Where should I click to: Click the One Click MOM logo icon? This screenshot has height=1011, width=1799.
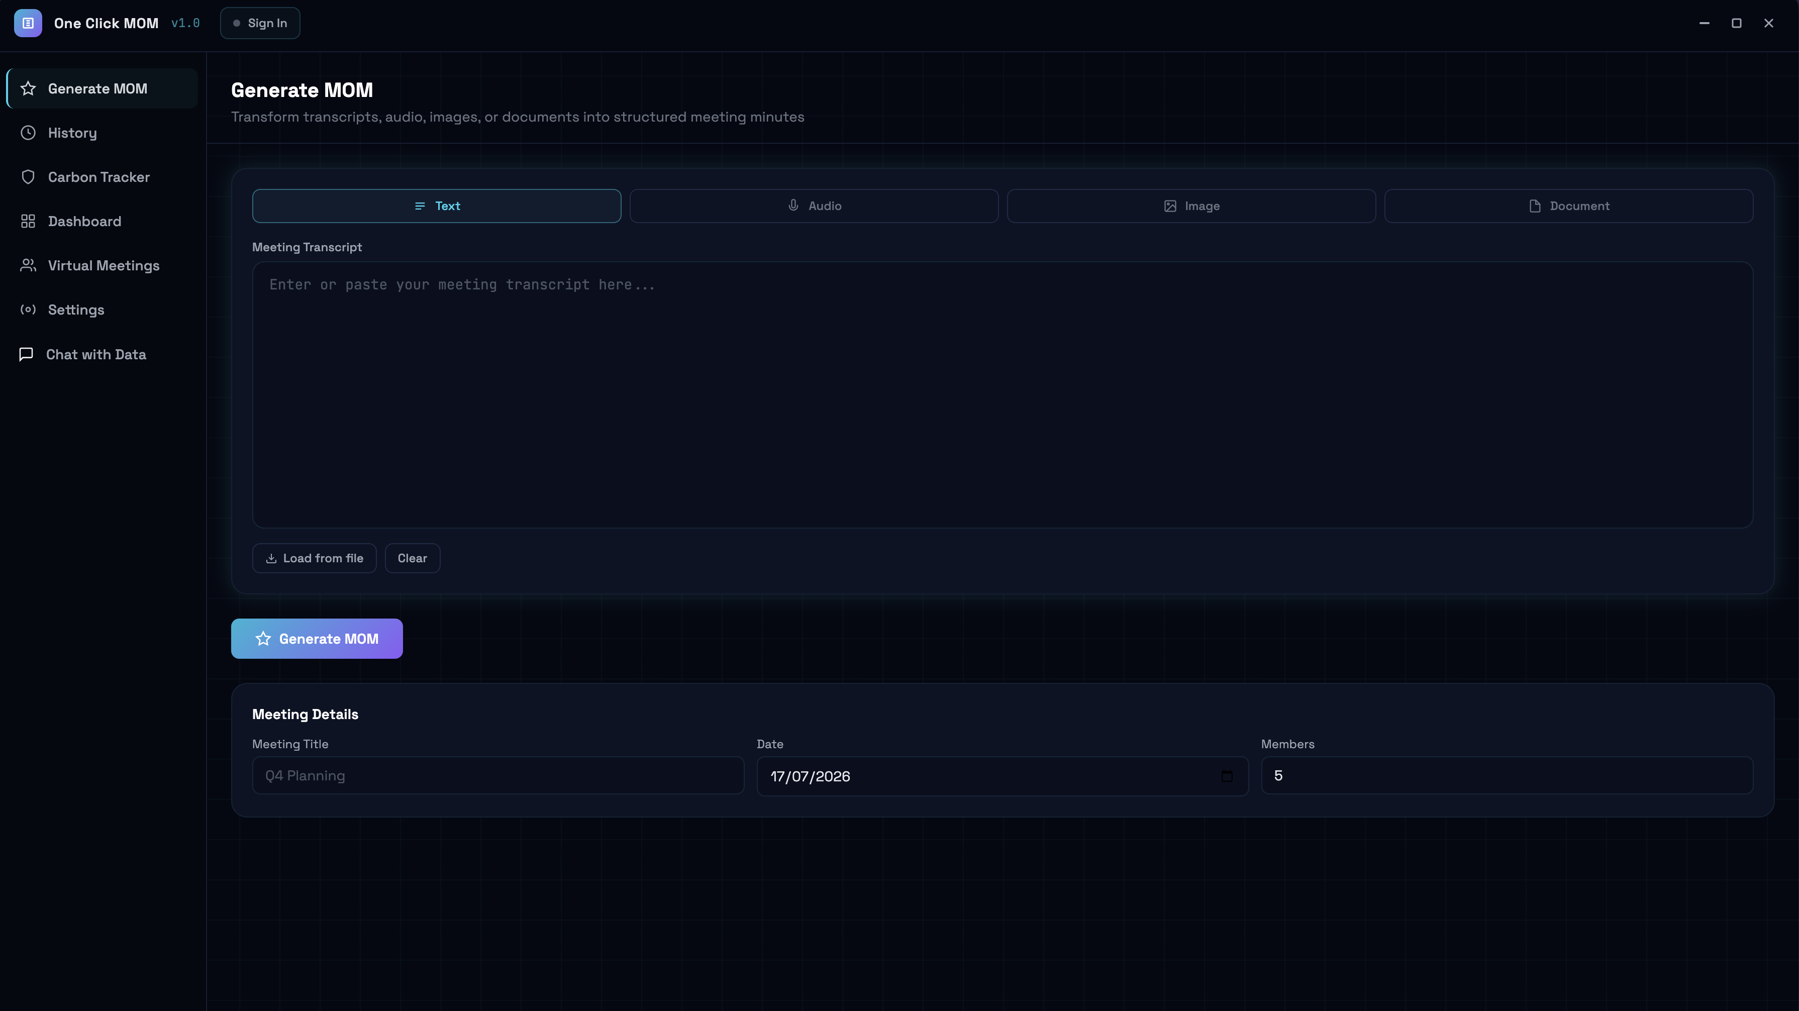[28, 23]
